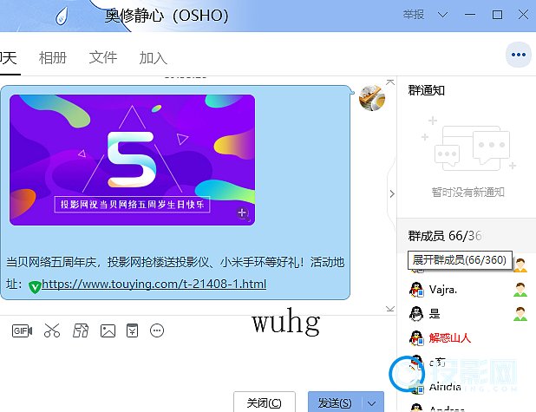Open the GIF recording tool
This screenshot has height=412, width=536.
coord(23,330)
